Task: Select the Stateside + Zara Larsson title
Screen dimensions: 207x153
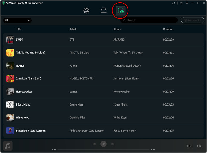Action: pos(31,131)
